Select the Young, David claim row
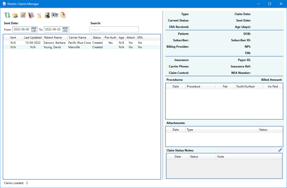 pyautogui.click(x=52, y=47)
